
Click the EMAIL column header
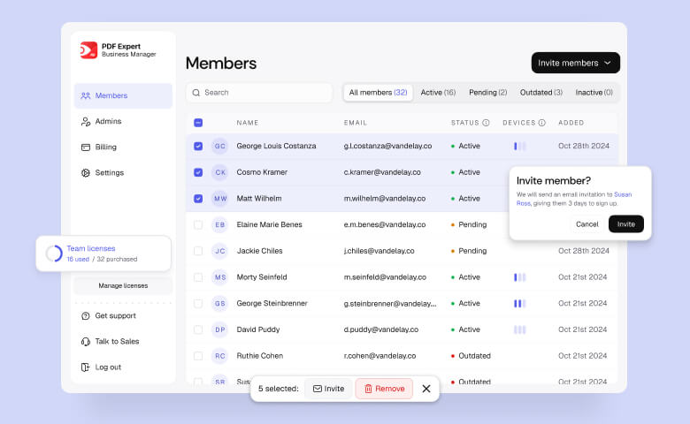click(x=355, y=123)
